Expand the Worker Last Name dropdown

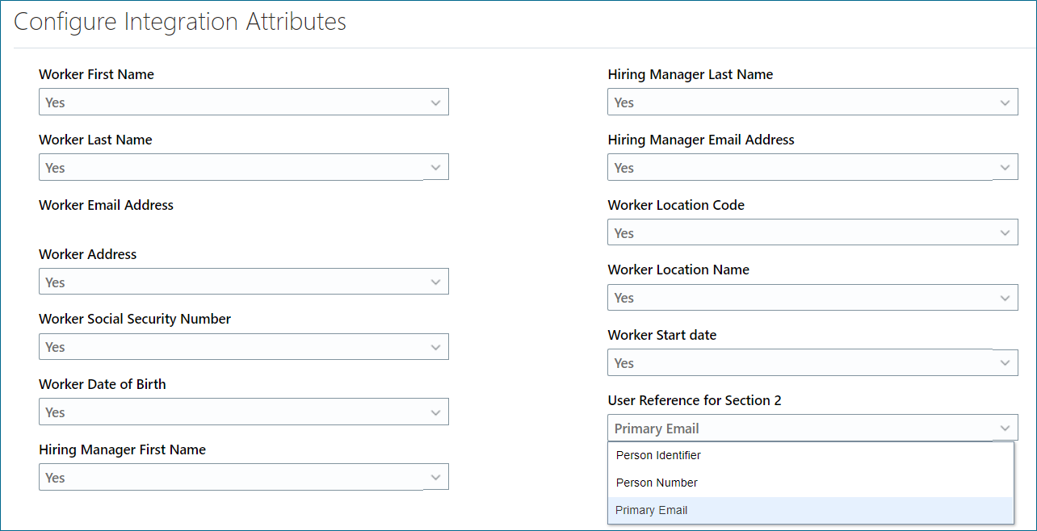[x=435, y=168]
